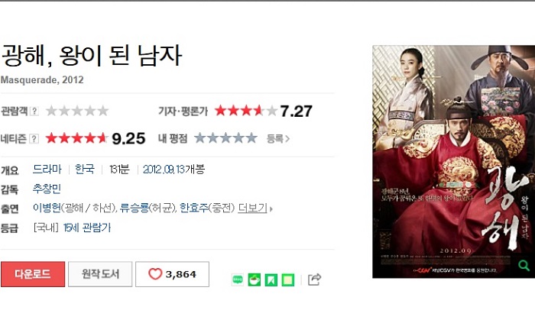Click the green bookmark share icon
Viewport: 535px width, 336px height.
[x=271, y=279]
